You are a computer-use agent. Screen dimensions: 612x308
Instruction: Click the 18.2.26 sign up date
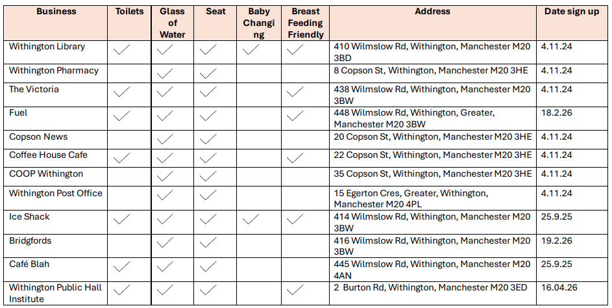click(x=556, y=113)
